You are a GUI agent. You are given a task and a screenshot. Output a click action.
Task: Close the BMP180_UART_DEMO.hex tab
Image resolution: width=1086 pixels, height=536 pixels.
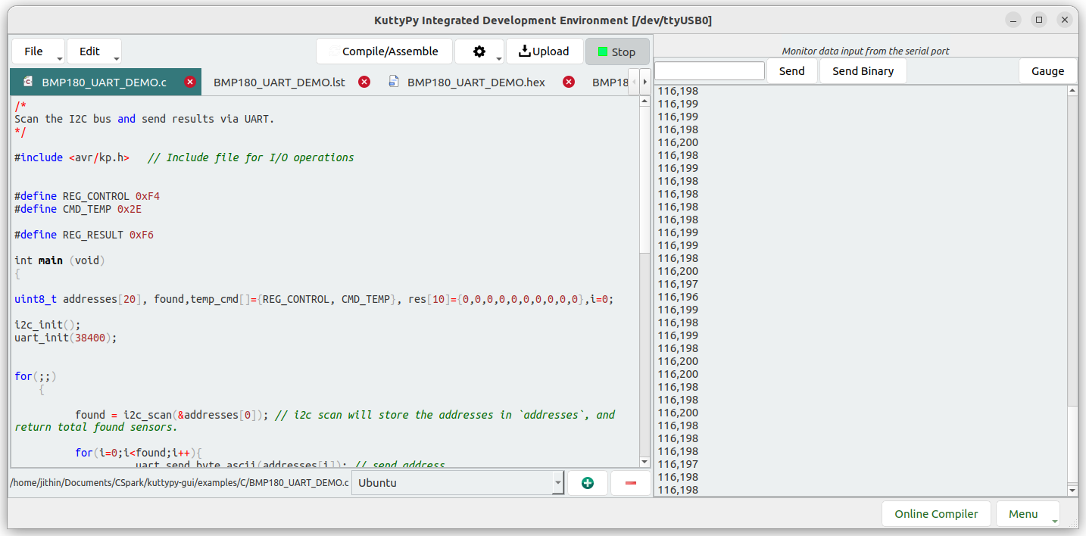click(569, 82)
